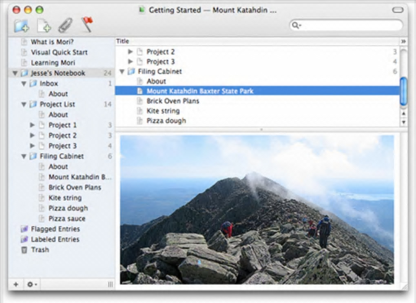Click the paperclip attach toolbar icon
416x303 pixels.
[x=65, y=25]
